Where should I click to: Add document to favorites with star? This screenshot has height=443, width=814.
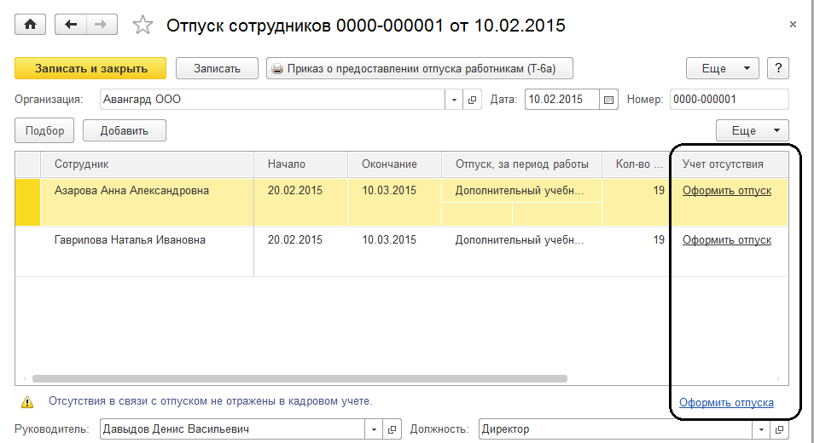[142, 26]
